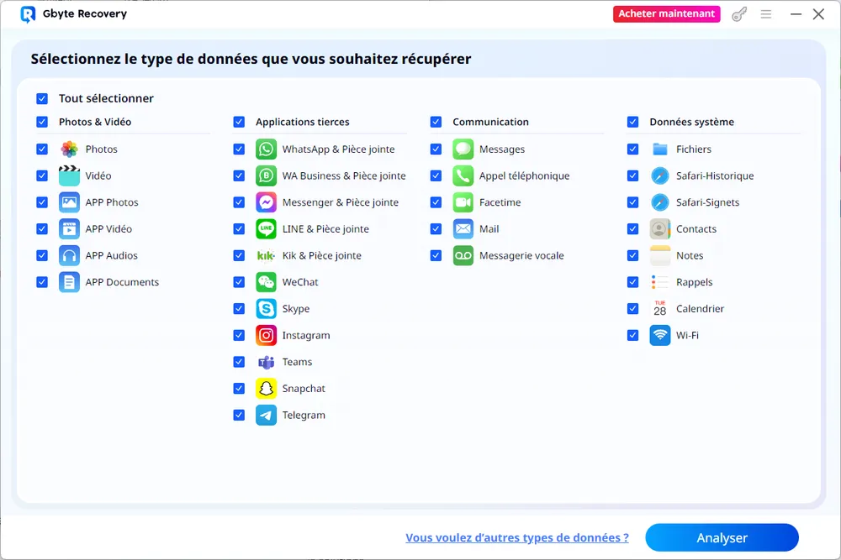Click the Safari-Historique label
The width and height of the screenshot is (841, 560).
(714, 176)
